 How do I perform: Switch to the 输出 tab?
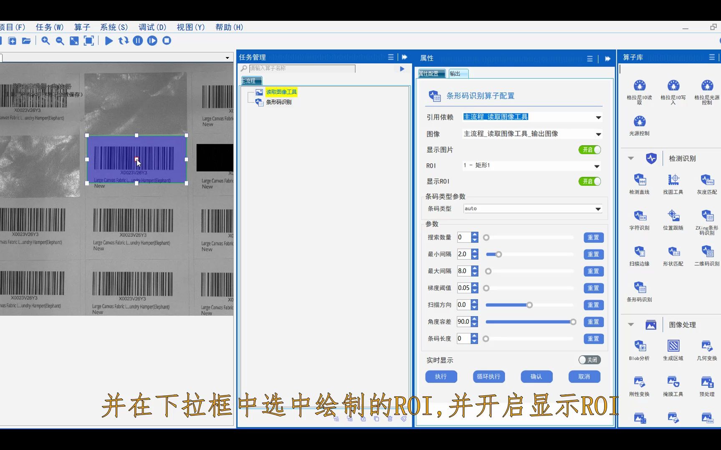tap(458, 74)
